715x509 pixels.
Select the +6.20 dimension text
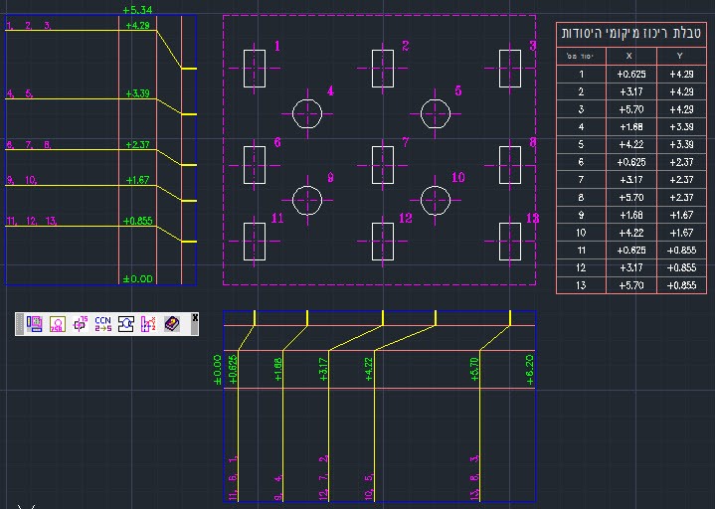[530, 368]
